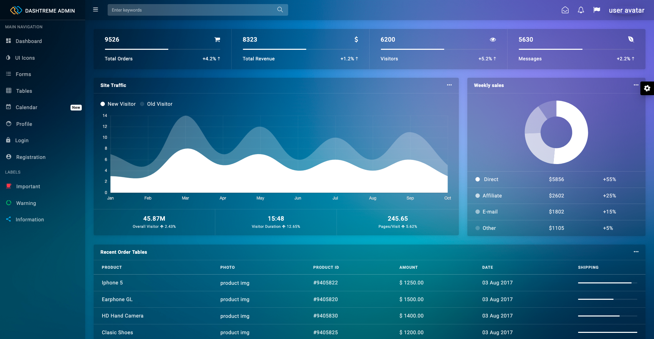Go to Calendar in the sidebar
The height and width of the screenshot is (339, 654).
click(27, 107)
